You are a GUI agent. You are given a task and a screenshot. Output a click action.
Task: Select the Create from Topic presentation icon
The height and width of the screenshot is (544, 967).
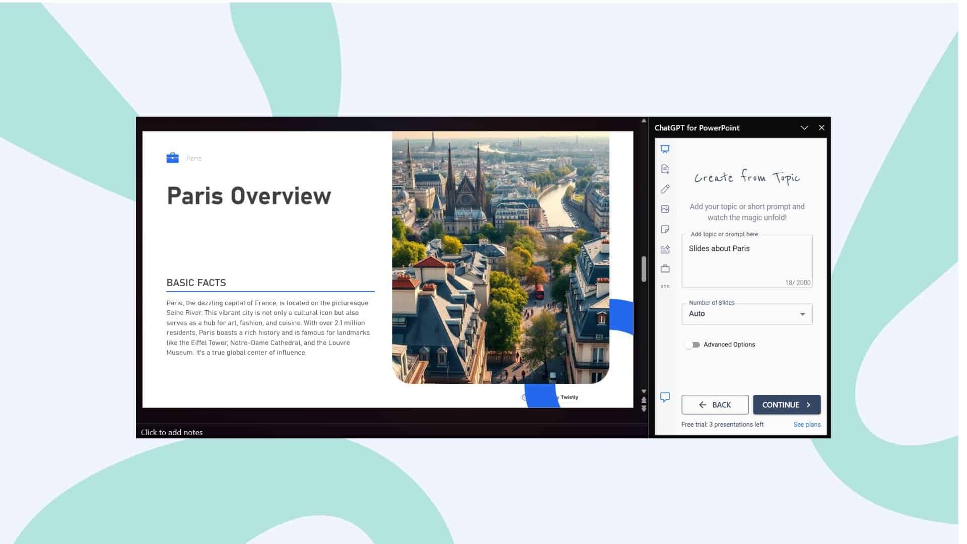[665, 149]
